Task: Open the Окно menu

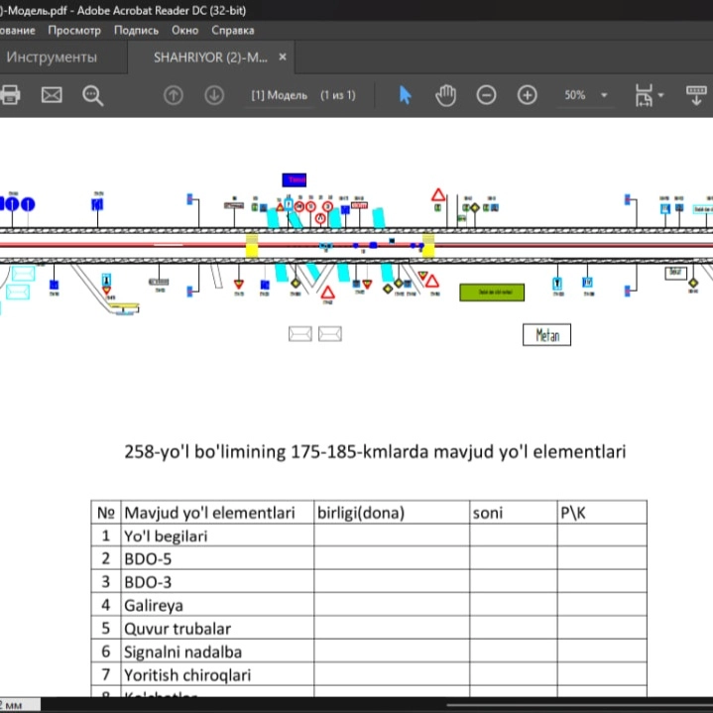Action: [x=184, y=30]
